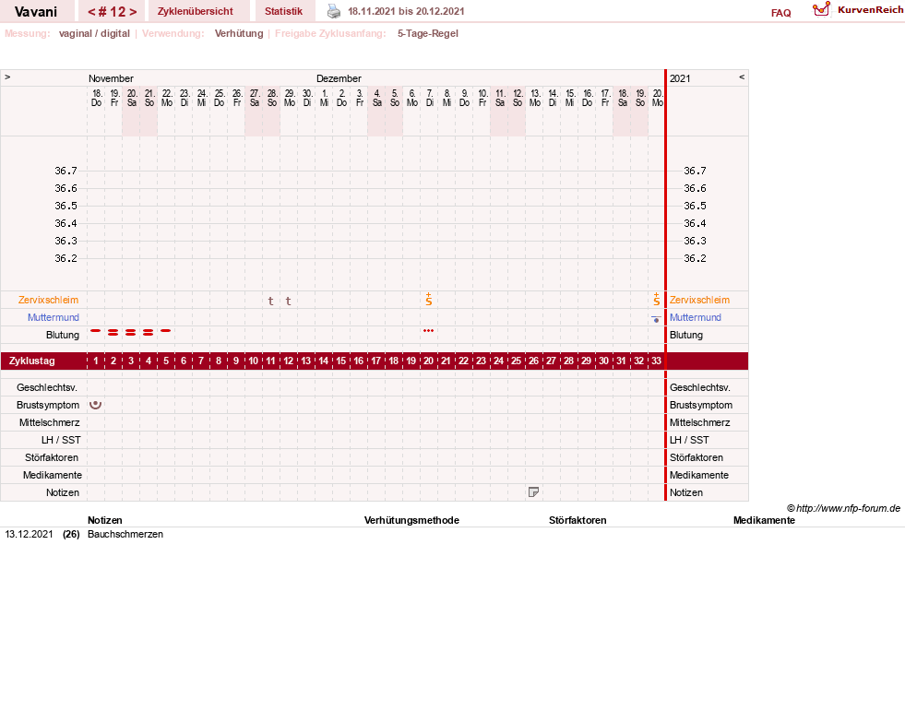
Task: Click the left 'Mittelschmerz' row label
Action: click(49, 422)
